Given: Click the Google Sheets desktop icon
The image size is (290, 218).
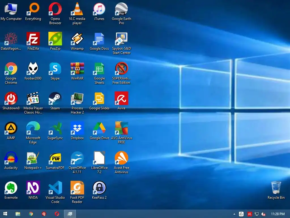Looking at the screenshot, I should click(99, 73).
